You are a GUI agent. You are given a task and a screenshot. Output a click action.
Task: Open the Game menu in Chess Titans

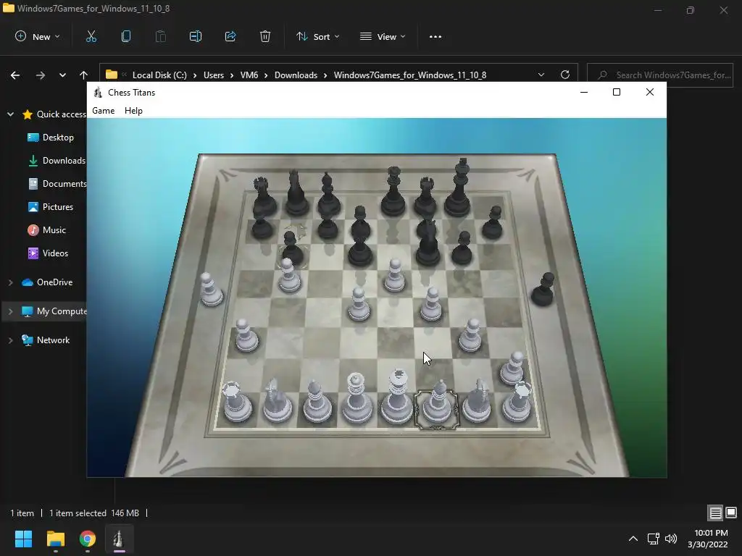[x=103, y=111]
